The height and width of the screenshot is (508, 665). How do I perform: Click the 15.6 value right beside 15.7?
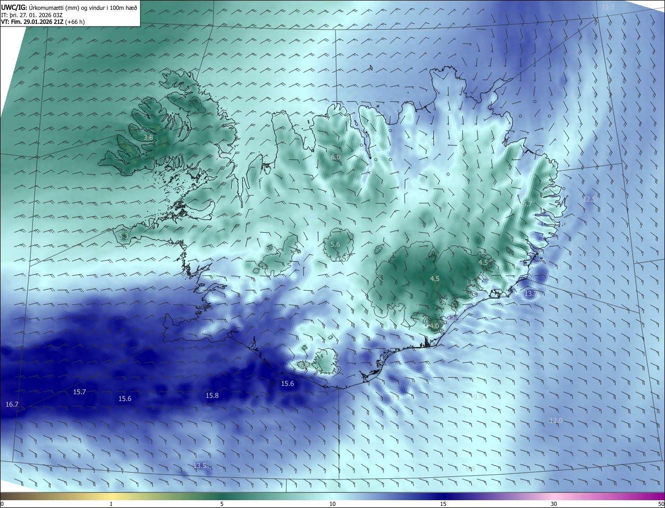click(125, 399)
